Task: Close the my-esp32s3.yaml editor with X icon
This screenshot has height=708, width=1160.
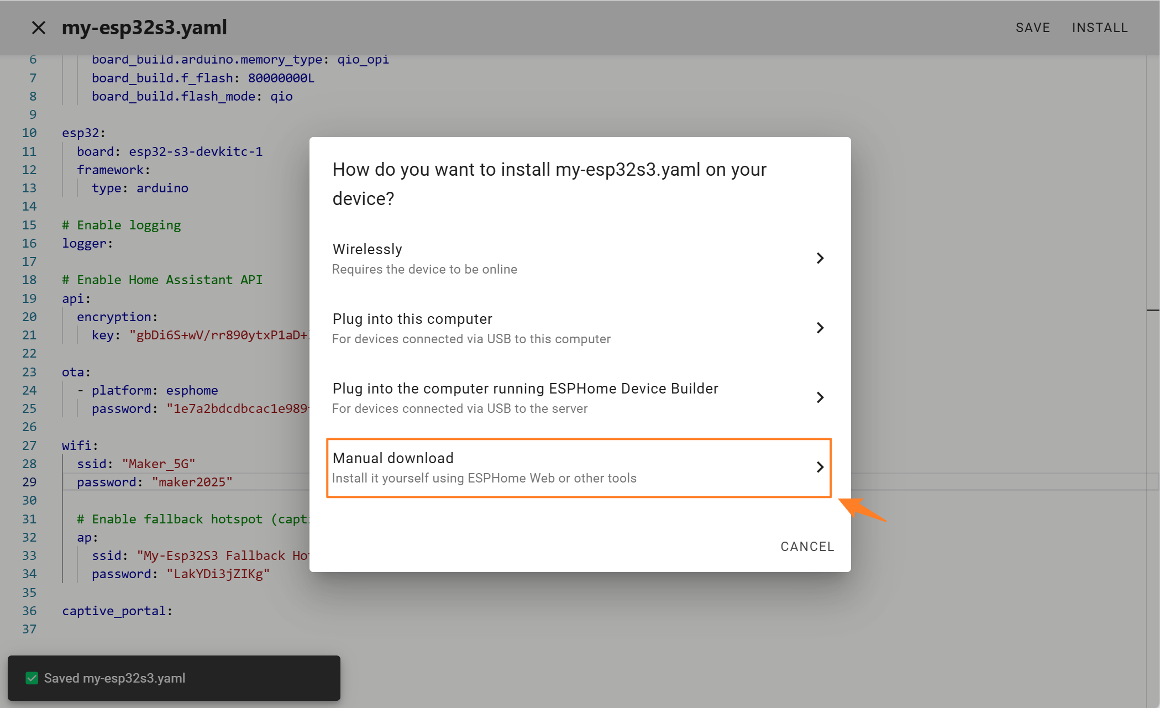Action: coord(38,28)
